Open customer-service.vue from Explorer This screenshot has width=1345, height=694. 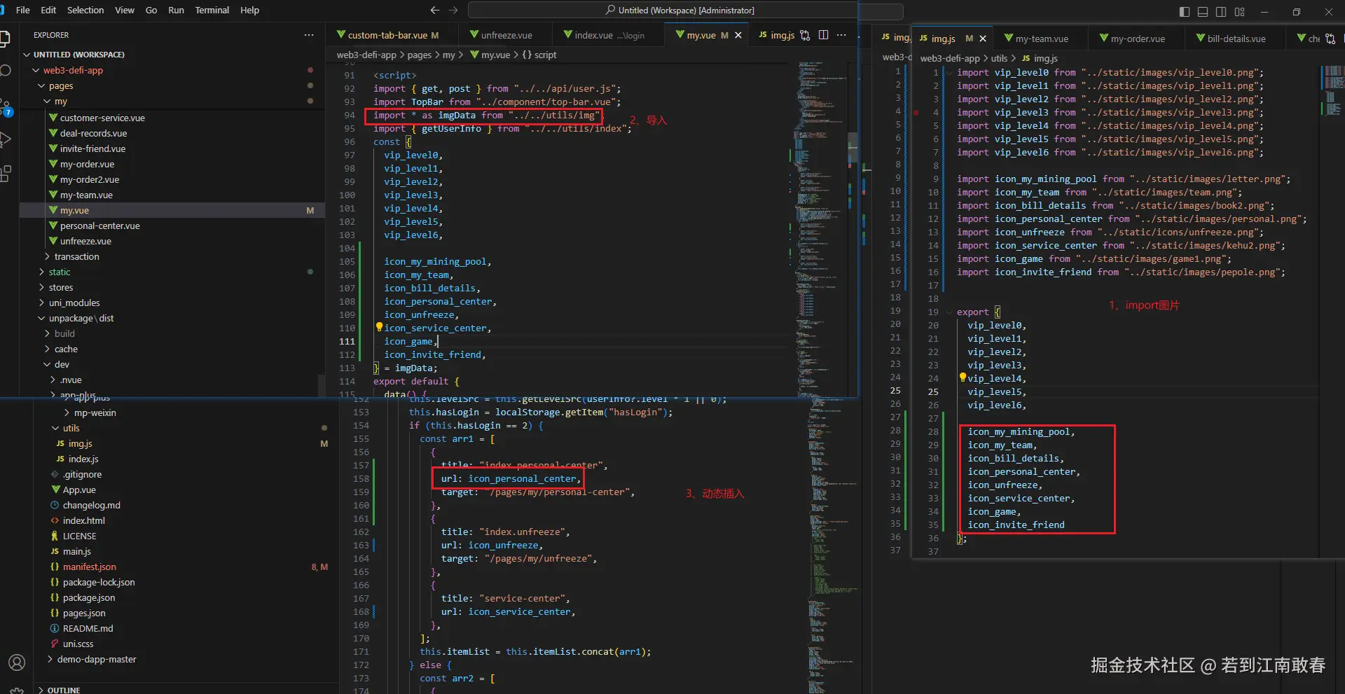102,118
